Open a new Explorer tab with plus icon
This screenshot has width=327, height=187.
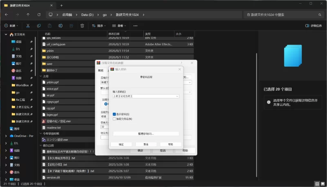pyautogui.click(x=62, y=5)
